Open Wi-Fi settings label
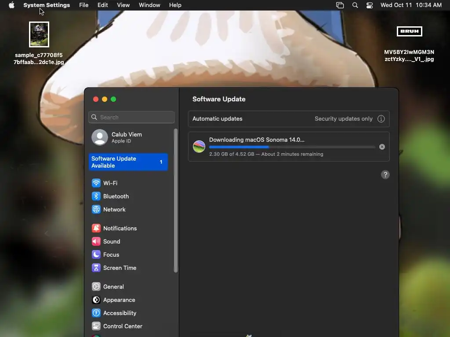The width and height of the screenshot is (450, 337). click(110, 183)
